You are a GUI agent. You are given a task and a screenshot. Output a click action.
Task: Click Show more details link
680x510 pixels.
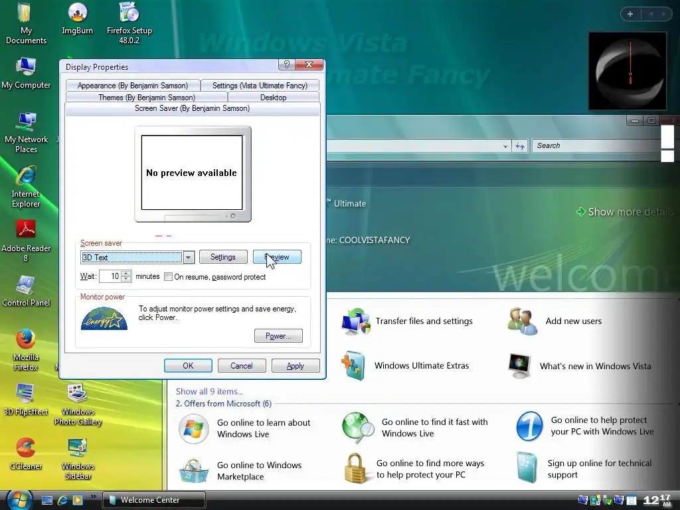click(x=625, y=212)
